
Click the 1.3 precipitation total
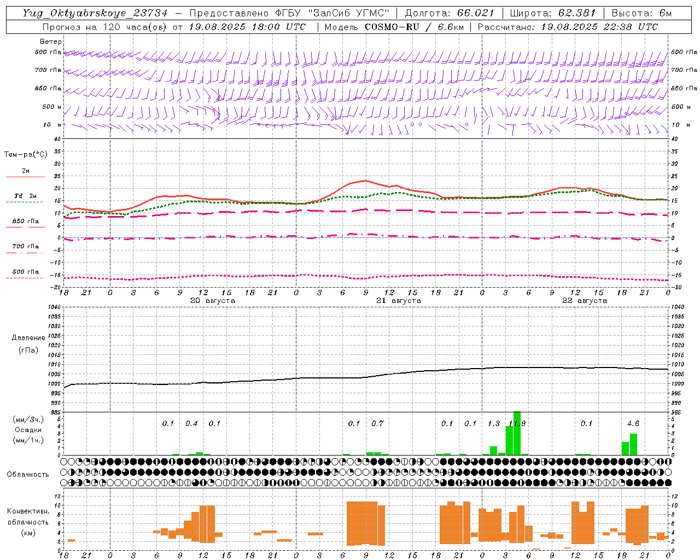pos(494,423)
